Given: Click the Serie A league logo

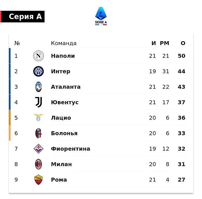Looking at the screenshot, I should (101, 16).
